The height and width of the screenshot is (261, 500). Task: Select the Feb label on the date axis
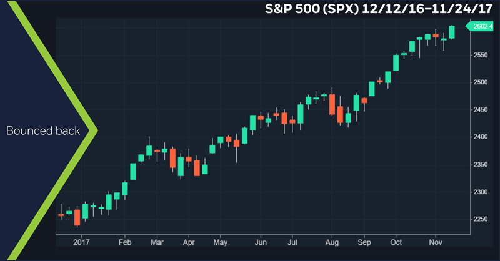[124, 241]
